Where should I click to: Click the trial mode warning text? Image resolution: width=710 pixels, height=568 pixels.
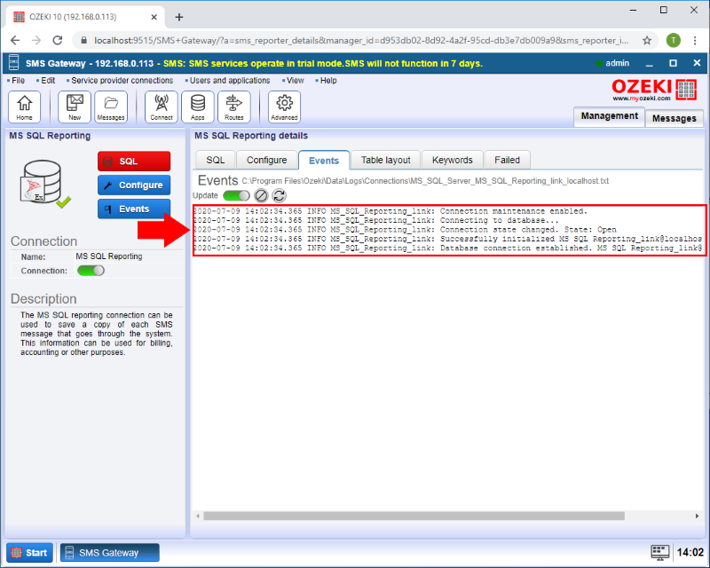(x=323, y=63)
